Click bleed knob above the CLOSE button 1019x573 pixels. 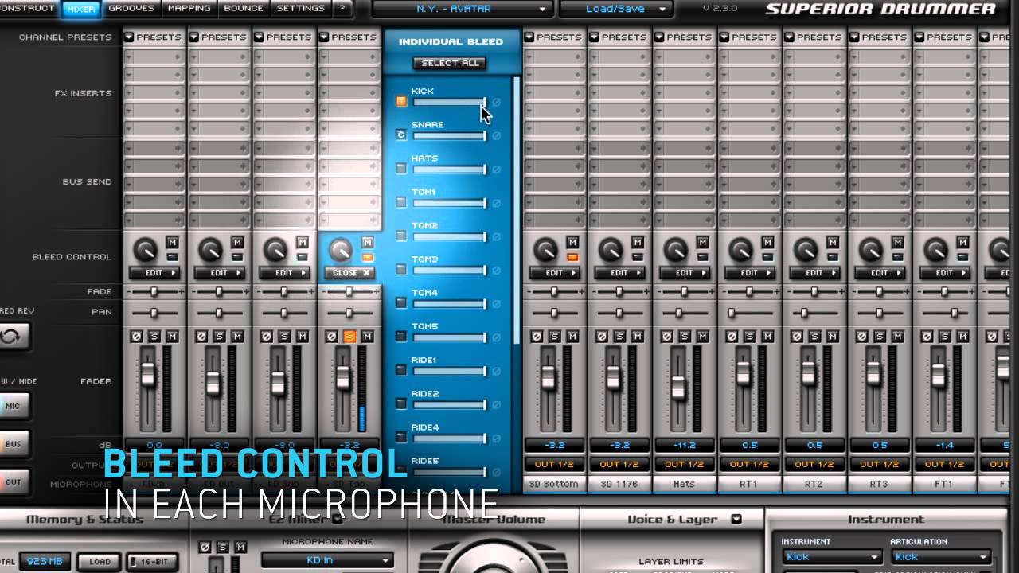pyautogui.click(x=340, y=250)
